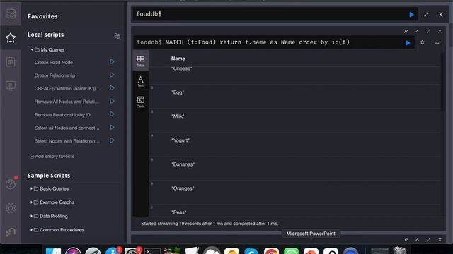Run the Remove All Nodes script

click(112, 101)
